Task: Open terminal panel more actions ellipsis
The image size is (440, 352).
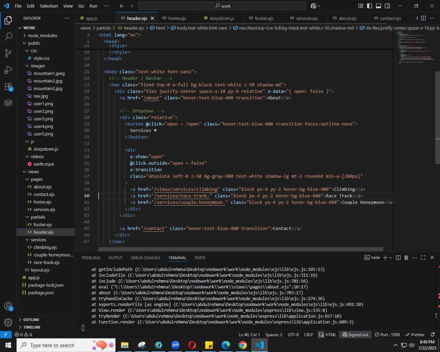Action: coord(415,257)
